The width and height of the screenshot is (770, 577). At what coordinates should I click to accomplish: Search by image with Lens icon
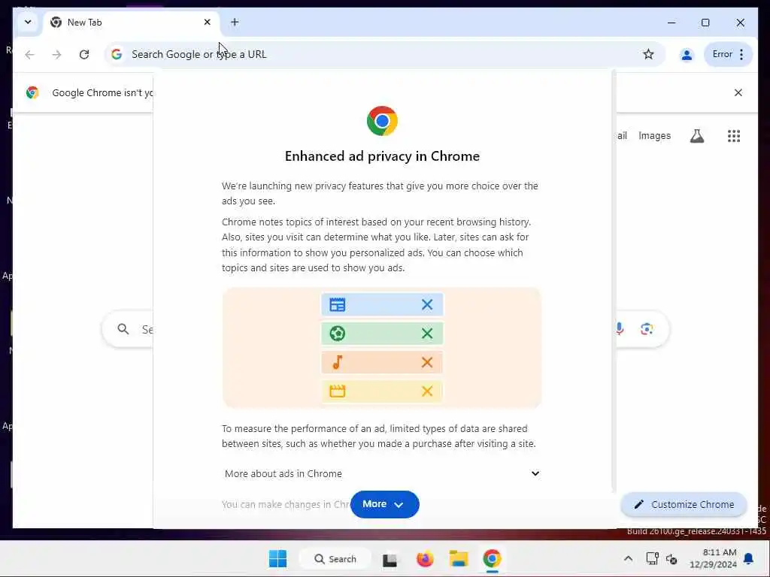[x=646, y=329]
